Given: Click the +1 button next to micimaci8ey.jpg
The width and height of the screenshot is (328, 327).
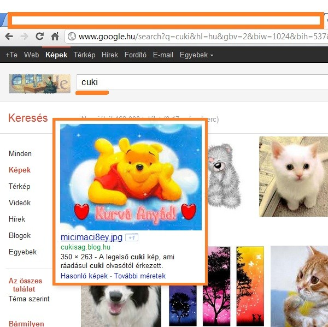Looking at the screenshot, I should coord(132,237).
